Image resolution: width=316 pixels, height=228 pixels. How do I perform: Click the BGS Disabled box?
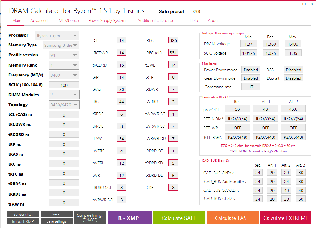click(293, 70)
